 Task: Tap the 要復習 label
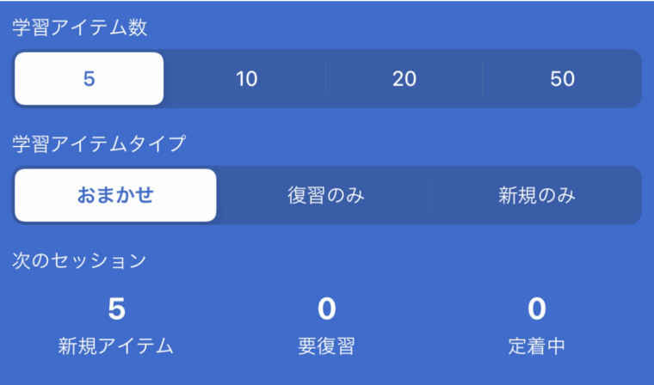point(326,346)
